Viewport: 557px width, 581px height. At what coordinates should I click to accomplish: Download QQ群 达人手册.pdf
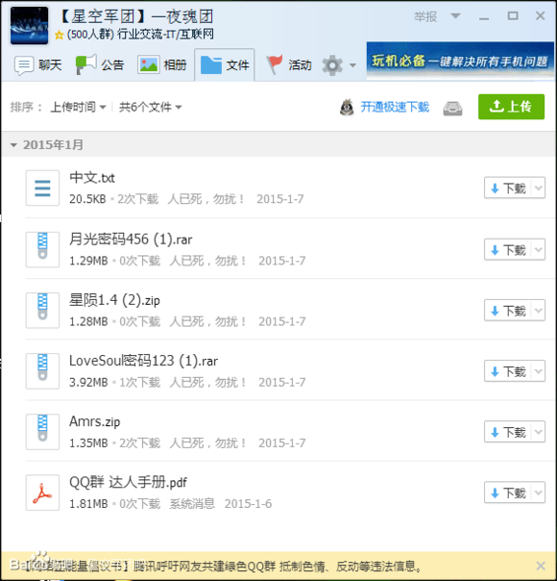508,493
